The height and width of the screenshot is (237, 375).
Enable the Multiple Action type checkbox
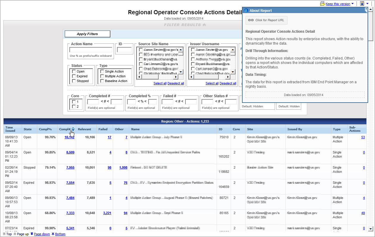point(102,76)
